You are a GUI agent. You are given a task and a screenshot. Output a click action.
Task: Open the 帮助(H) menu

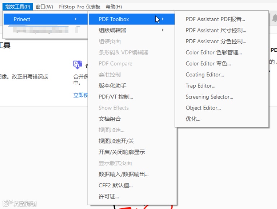[114, 7]
